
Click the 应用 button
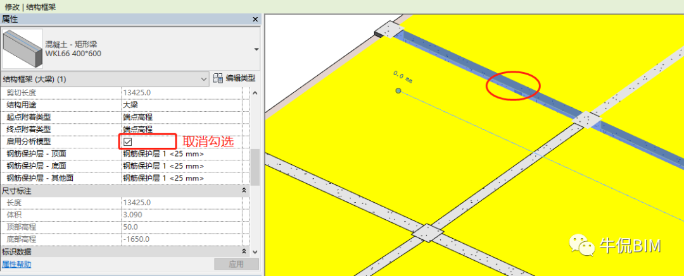coord(236,264)
